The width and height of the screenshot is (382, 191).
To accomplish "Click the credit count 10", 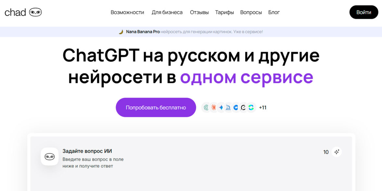I will (326, 152).
